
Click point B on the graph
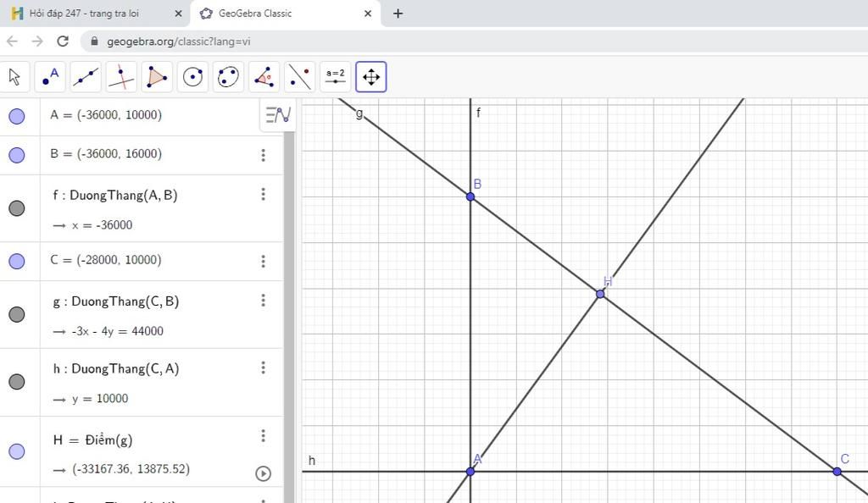[470, 196]
